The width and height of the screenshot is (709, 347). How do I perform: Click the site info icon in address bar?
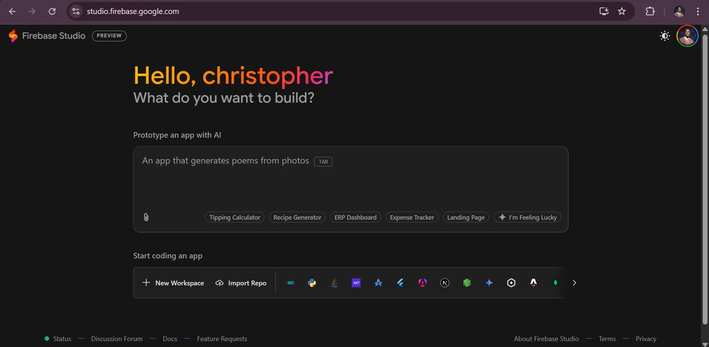pos(75,11)
